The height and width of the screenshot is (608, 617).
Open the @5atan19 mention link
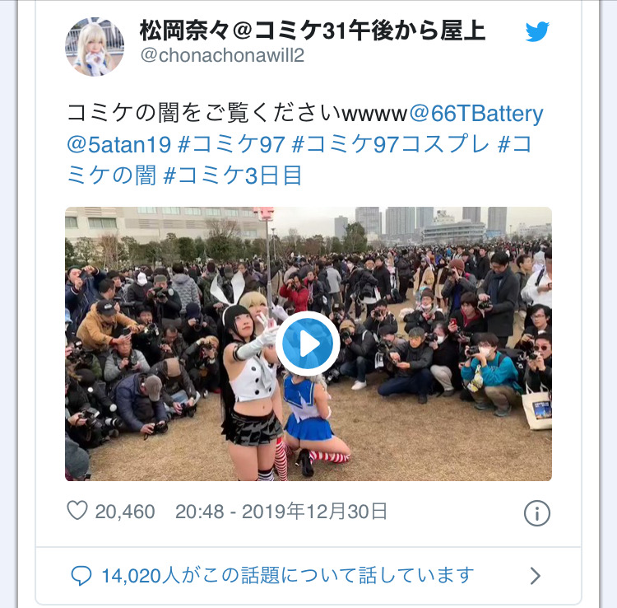tap(118, 145)
